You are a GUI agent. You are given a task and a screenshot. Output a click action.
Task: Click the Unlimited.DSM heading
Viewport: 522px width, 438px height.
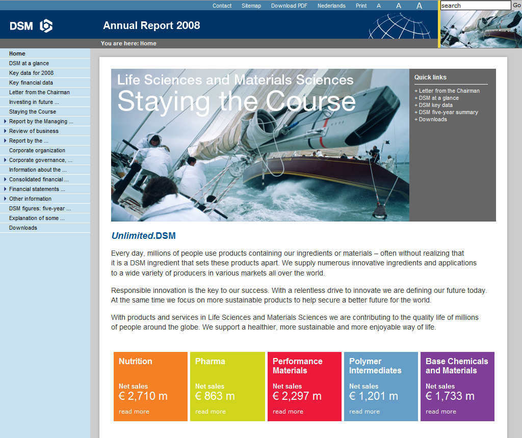[143, 236]
